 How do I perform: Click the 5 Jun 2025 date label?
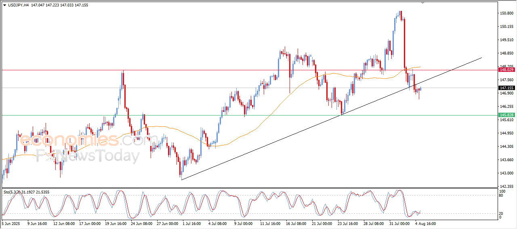[11, 223]
